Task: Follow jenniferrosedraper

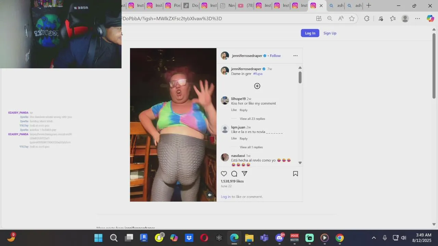Action: pyautogui.click(x=275, y=56)
